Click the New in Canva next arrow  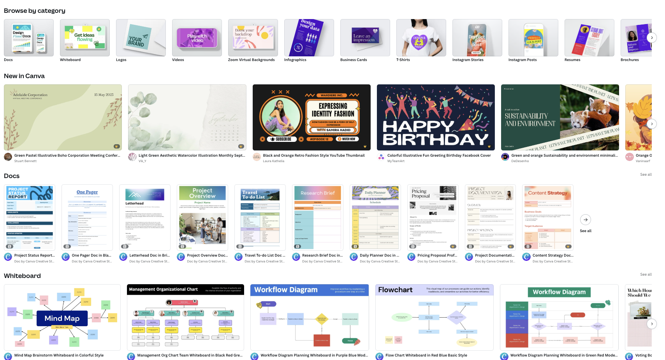[x=651, y=124]
